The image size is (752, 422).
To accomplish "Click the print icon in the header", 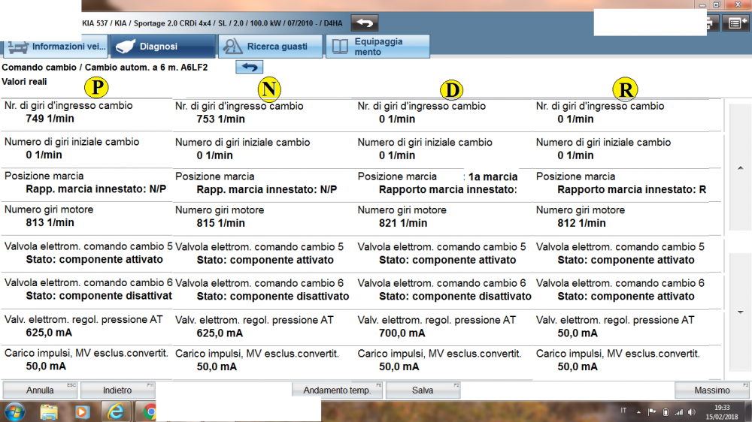I will [x=712, y=23].
